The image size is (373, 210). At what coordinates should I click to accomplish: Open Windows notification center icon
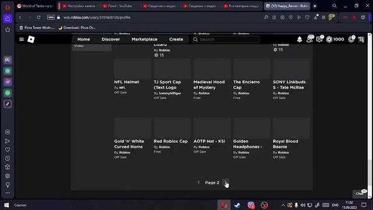[364, 205]
